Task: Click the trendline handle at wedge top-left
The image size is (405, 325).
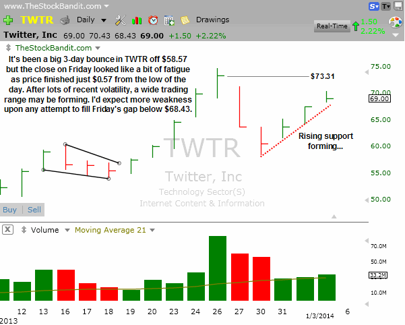Action: [x=65, y=144]
